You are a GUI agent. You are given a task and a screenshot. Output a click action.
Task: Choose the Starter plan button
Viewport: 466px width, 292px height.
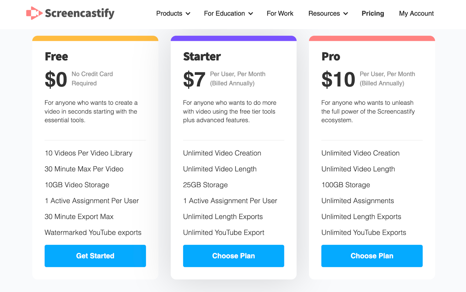pos(234,256)
